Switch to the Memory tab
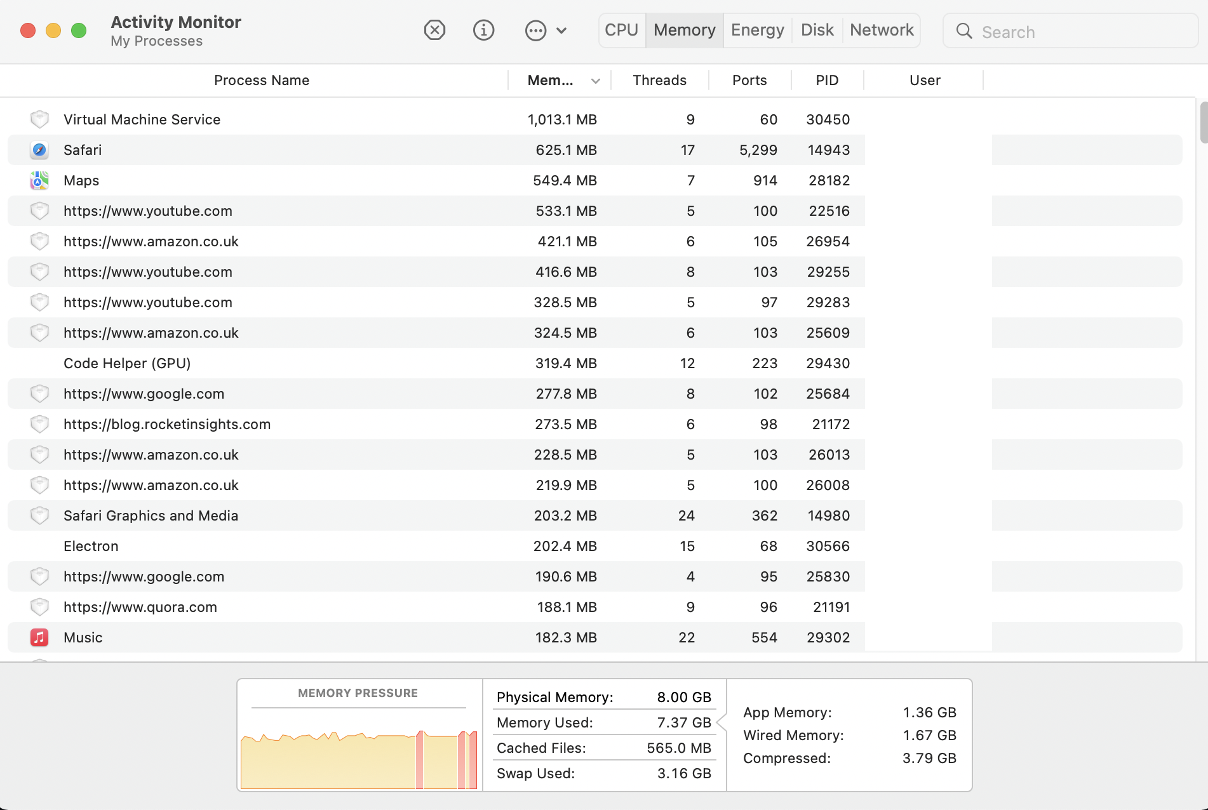 click(685, 30)
